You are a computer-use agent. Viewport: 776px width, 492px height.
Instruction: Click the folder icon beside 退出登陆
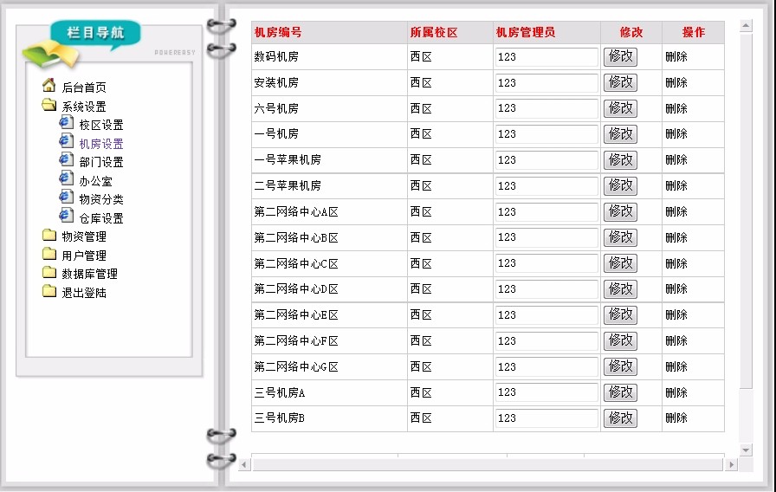pos(49,290)
